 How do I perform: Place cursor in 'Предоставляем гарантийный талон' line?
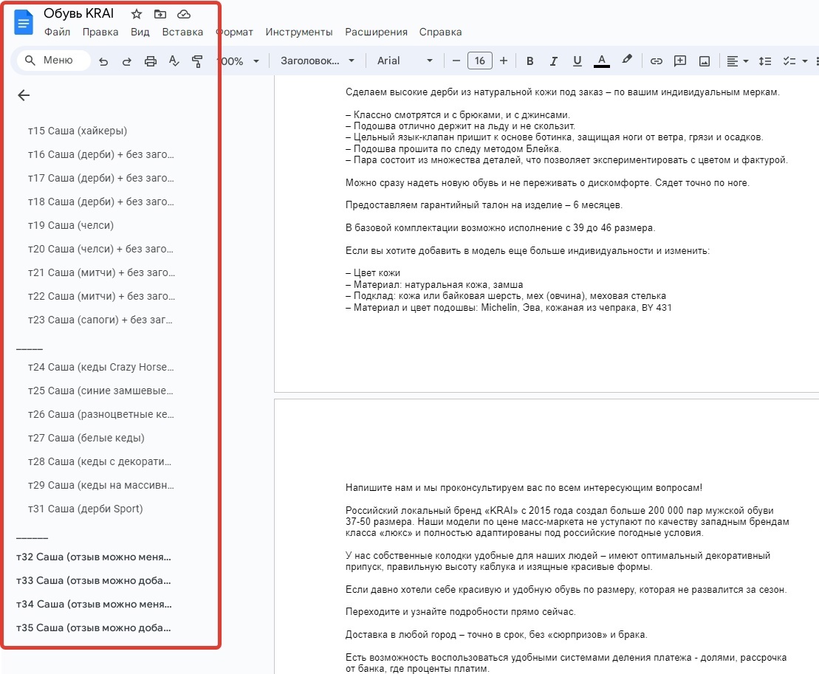click(x=484, y=205)
